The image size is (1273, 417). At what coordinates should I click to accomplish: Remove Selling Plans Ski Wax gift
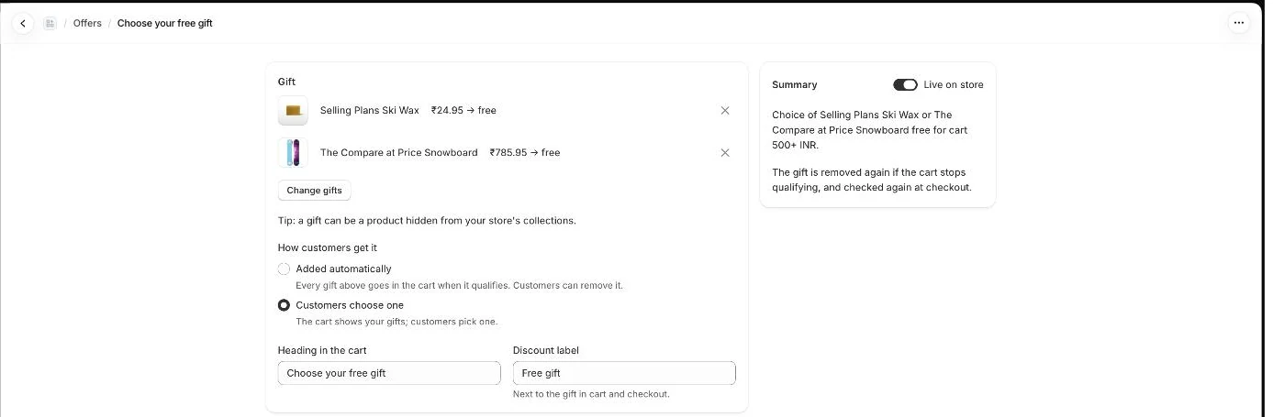pos(725,111)
